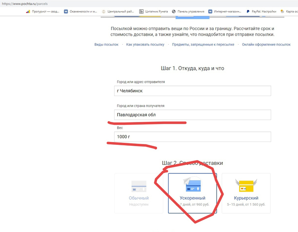This screenshot has height=232, width=298.
Task: Go to Онлайн оформление посылок
Action: (x=266, y=45)
